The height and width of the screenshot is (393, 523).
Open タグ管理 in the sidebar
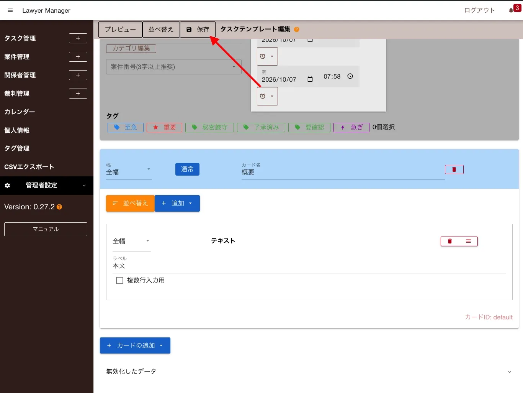point(17,148)
